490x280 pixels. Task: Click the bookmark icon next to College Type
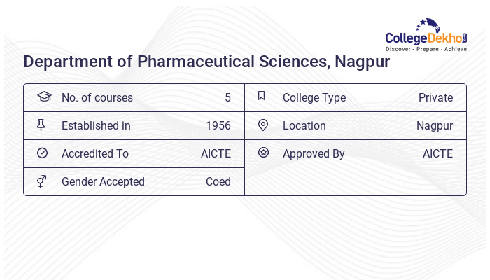click(261, 97)
